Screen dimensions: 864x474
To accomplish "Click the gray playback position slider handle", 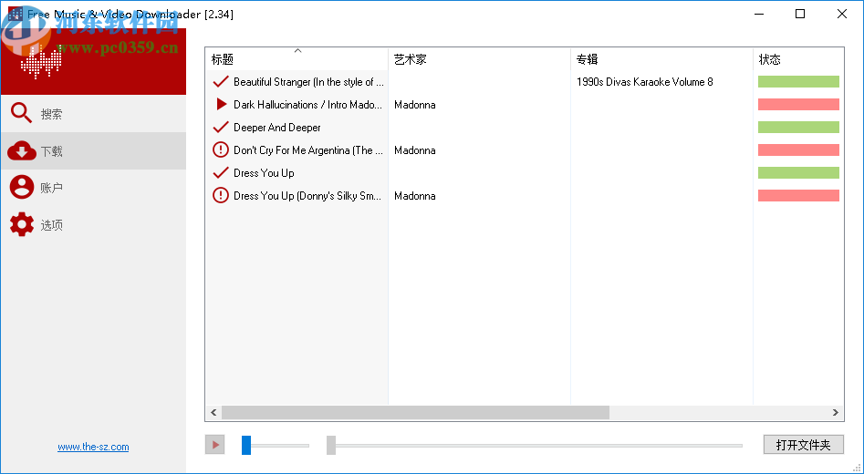I will tap(330, 445).
